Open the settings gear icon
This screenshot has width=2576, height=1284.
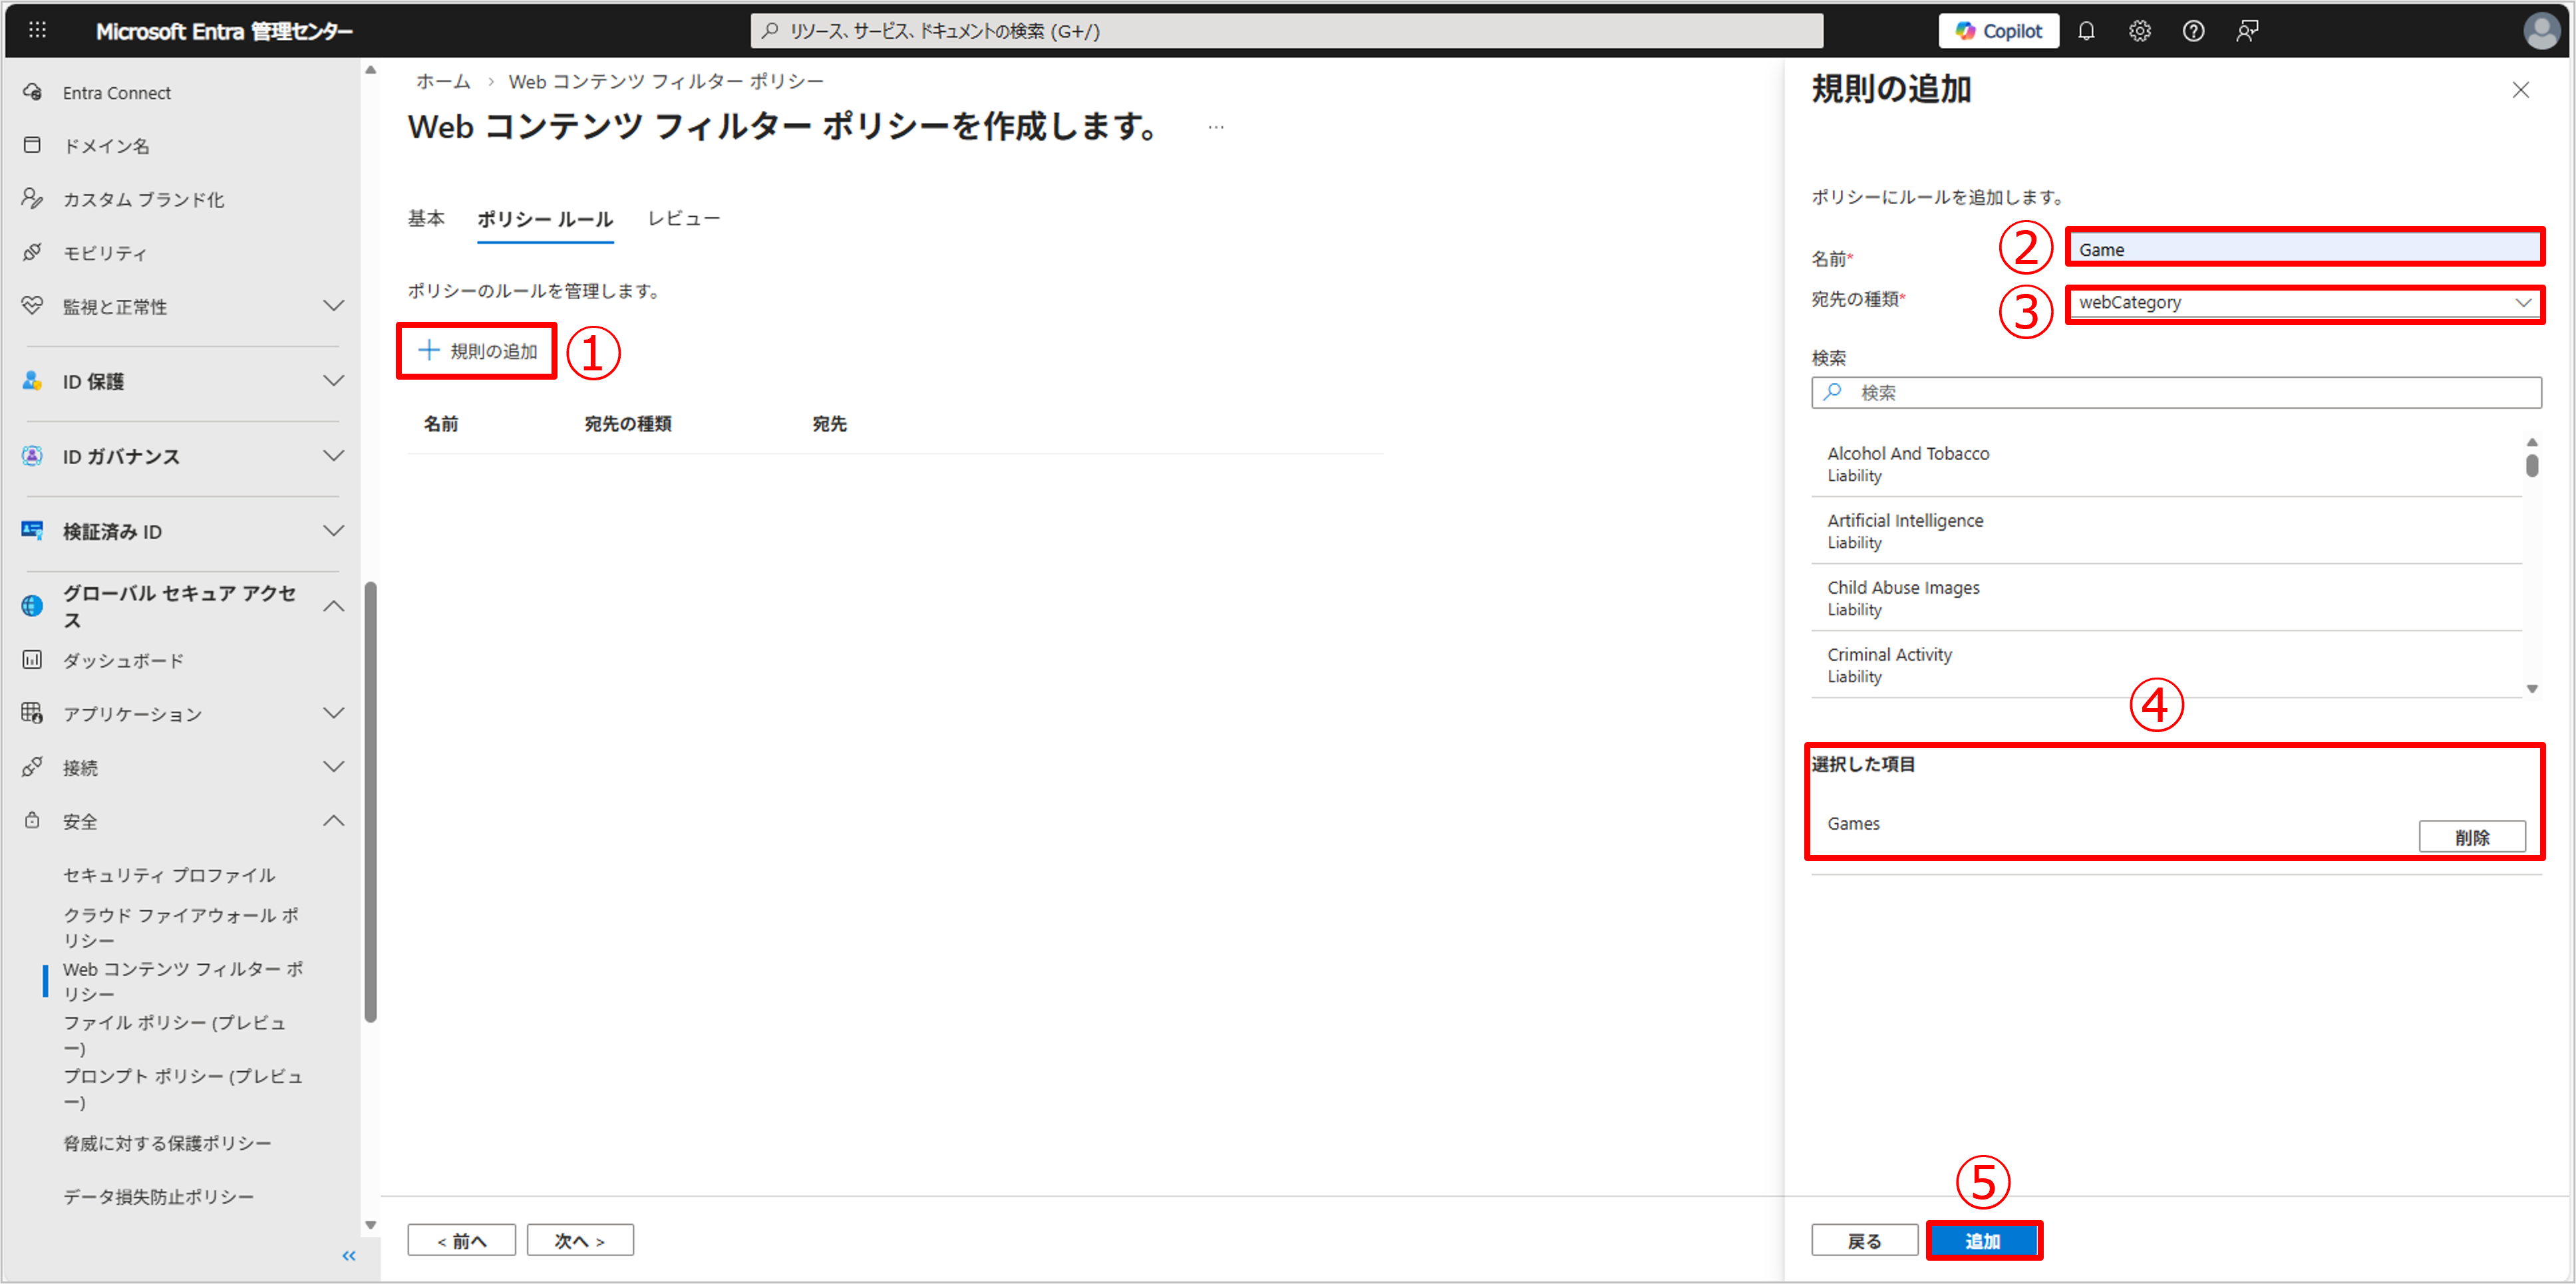(x=2139, y=31)
